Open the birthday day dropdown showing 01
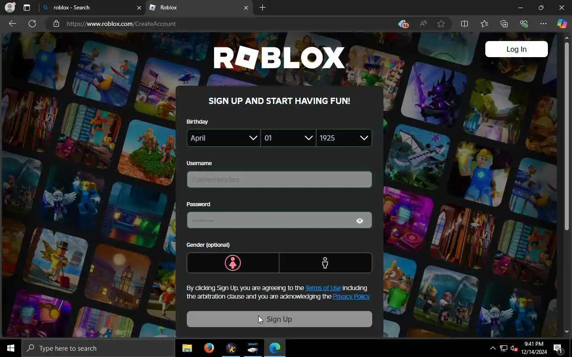 pyautogui.click(x=289, y=138)
